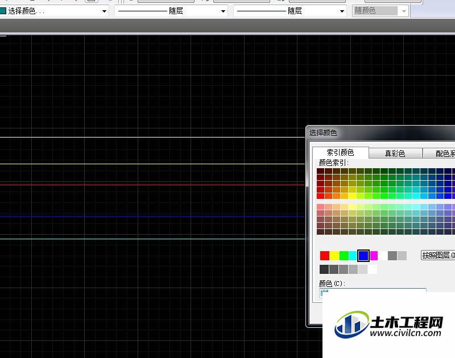Switch to the 配色系统 tab
Image resolution: width=455 pixels, height=358 pixels.
[x=439, y=153]
